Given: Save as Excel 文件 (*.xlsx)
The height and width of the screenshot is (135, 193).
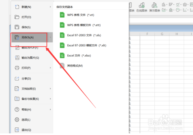Looking at the screenshot, I should pyautogui.click(x=75, y=55).
